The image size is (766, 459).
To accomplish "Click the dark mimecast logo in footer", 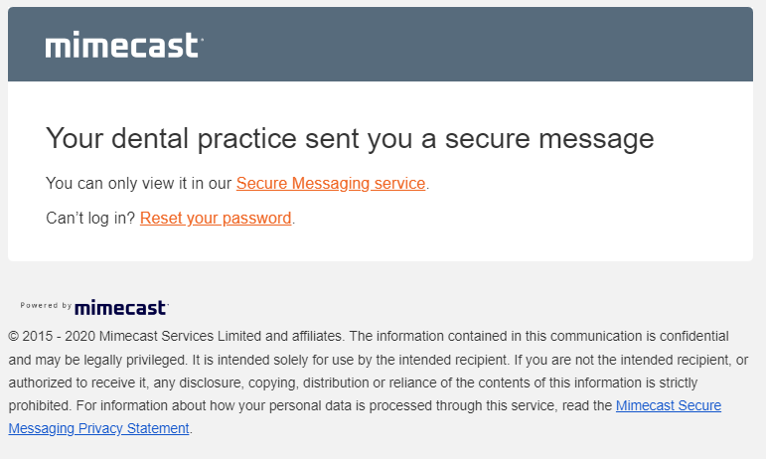I will coord(121,307).
